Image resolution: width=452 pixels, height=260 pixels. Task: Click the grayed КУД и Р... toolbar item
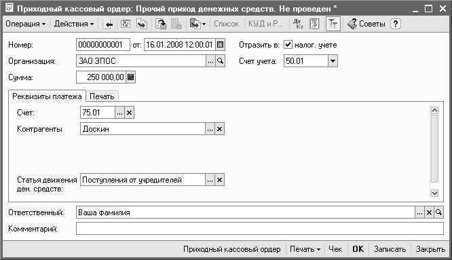[x=266, y=24]
